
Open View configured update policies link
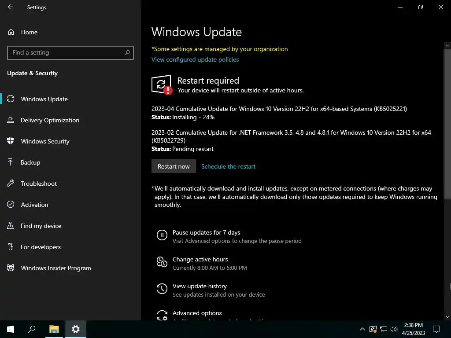195,59
